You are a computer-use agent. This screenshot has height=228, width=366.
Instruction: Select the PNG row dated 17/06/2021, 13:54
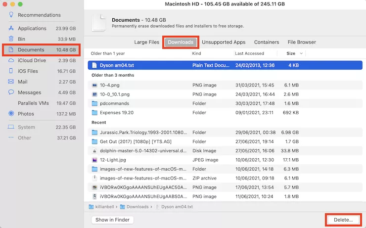tap(225, 187)
